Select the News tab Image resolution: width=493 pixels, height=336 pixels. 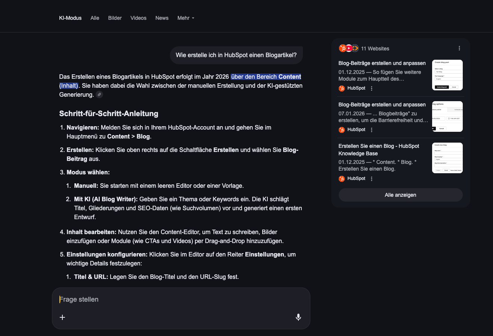(x=162, y=18)
